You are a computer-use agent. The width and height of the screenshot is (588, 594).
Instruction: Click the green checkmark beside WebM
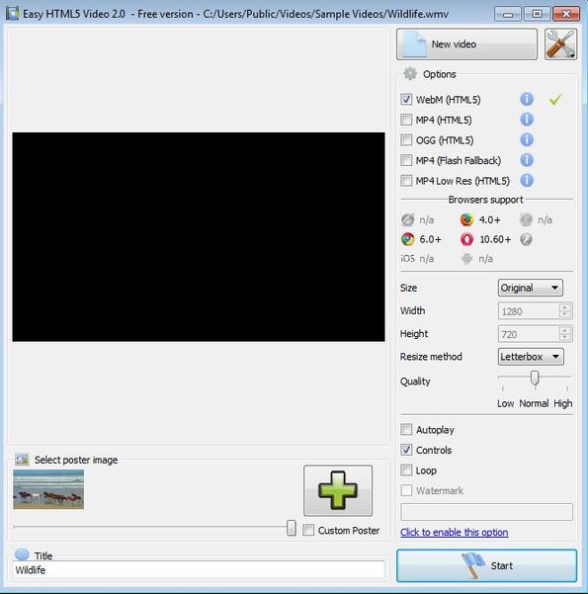click(x=555, y=99)
